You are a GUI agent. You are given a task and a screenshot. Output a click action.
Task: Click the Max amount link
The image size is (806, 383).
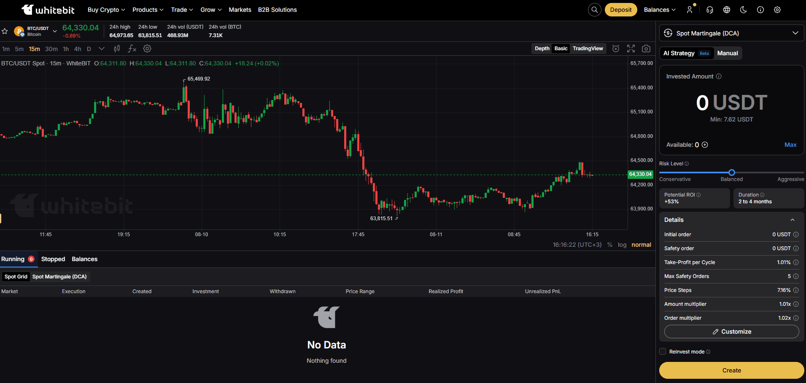pos(790,145)
